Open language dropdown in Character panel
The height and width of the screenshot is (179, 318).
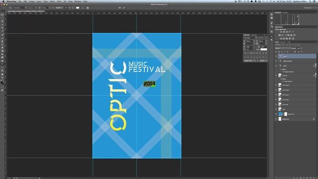pos(250,61)
